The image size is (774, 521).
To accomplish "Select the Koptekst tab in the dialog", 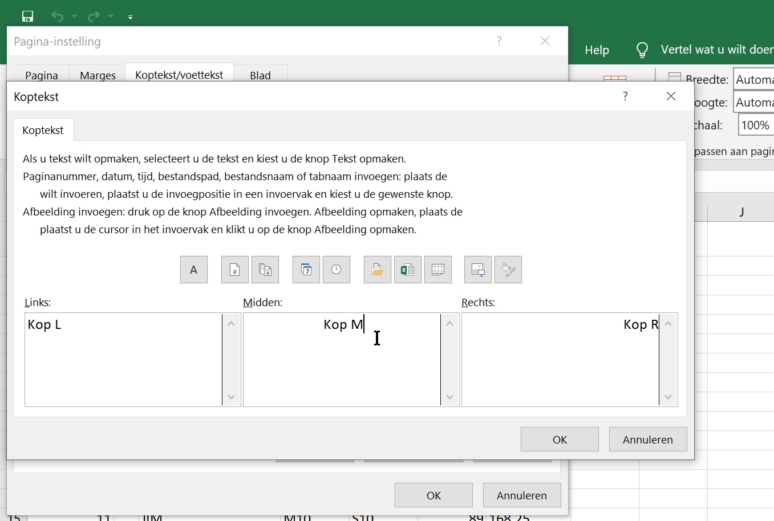I will coord(43,130).
